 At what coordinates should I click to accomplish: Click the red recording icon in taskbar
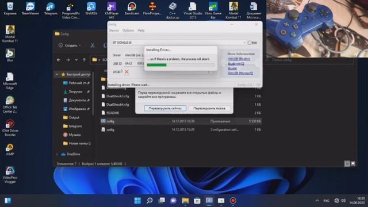tap(233, 201)
